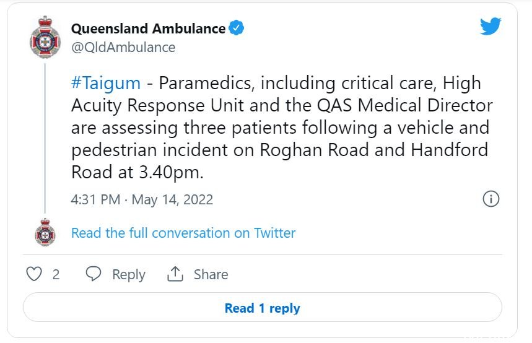Click the reply speech bubble icon
532x343 pixels.
pos(94,274)
